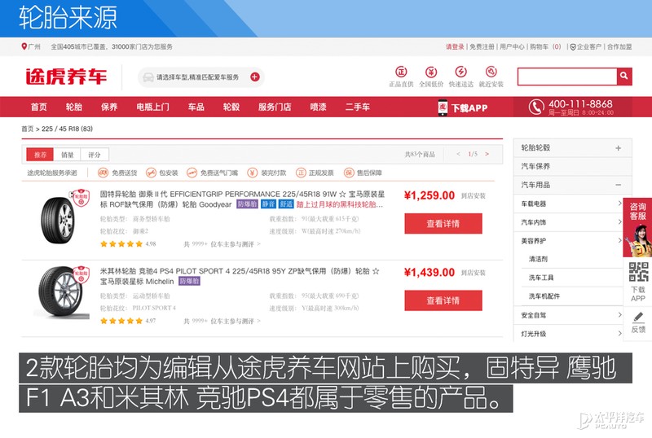Image resolution: width=652 pixels, height=438 pixels.
Task: Open the 轮胎 nav menu item
Action: [73, 107]
